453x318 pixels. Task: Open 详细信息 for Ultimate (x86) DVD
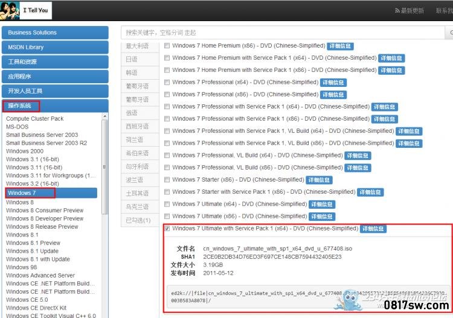pos(322,217)
